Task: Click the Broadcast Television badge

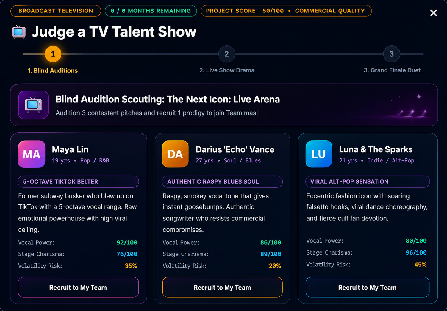Action: 56,11
